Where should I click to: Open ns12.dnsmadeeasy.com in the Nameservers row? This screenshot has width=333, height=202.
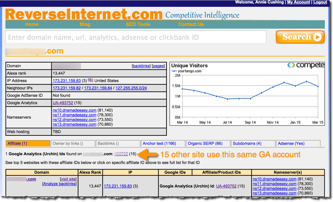click(x=75, y=120)
